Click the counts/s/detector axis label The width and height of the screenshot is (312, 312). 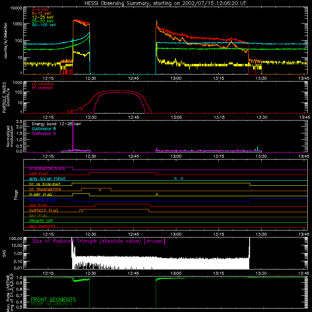click(x=5, y=41)
